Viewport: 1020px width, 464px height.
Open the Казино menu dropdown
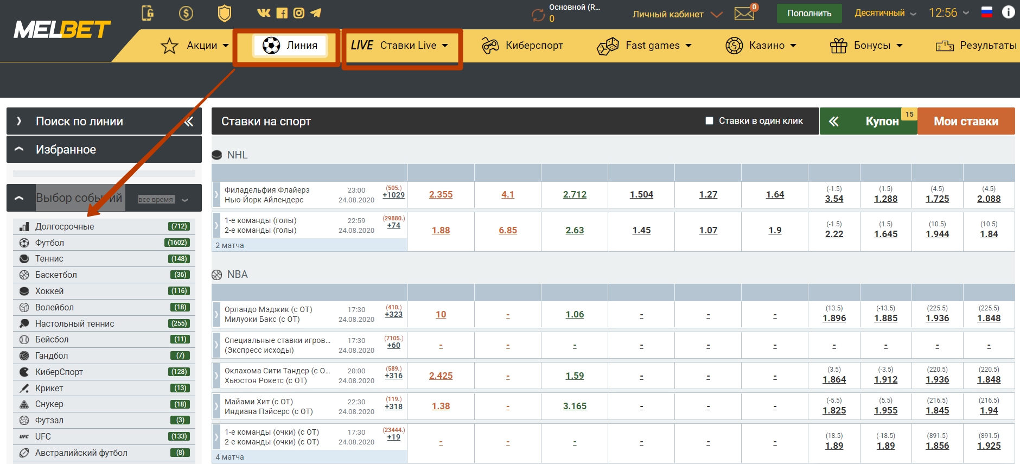[x=761, y=46]
